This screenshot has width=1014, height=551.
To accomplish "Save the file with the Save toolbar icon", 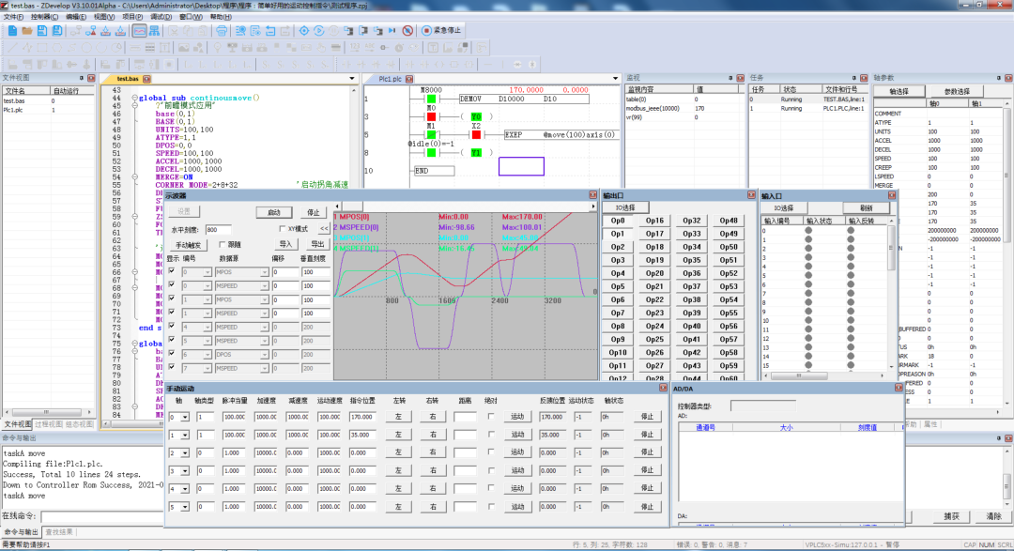I will point(43,31).
